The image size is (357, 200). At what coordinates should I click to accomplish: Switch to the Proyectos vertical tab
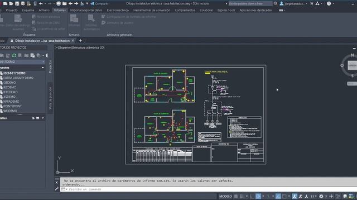(50, 66)
